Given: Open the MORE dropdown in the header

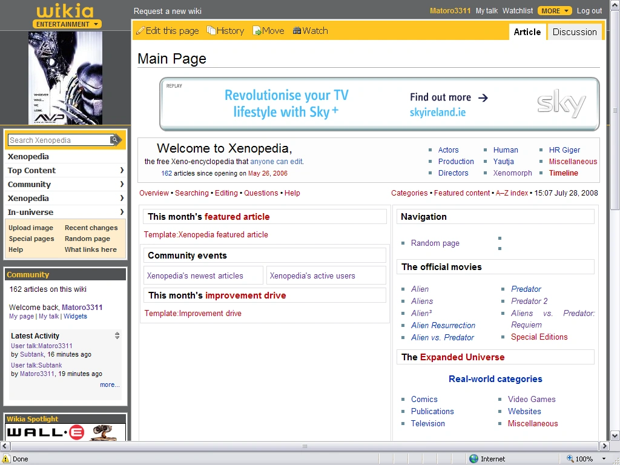Looking at the screenshot, I should coord(554,10).
